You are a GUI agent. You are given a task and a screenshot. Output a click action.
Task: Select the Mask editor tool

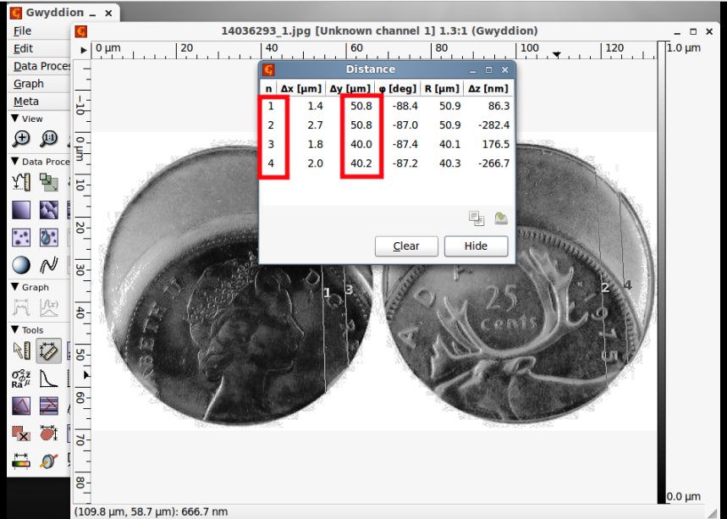tap(21, 433)
